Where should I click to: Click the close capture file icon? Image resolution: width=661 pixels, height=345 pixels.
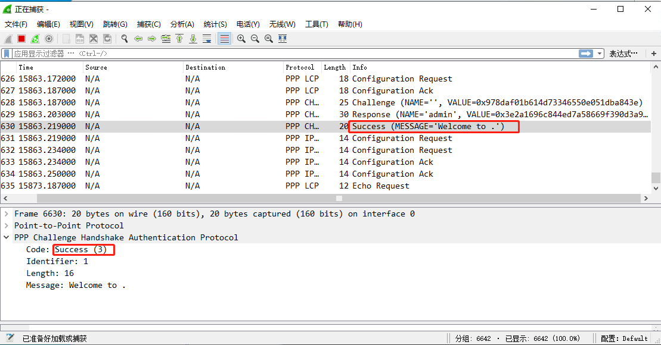click(x=94, y=39)
